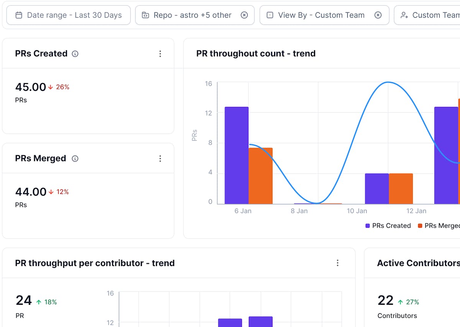
Task: Click the 45.00 PRs Created metric value
Action: (31, 87)
